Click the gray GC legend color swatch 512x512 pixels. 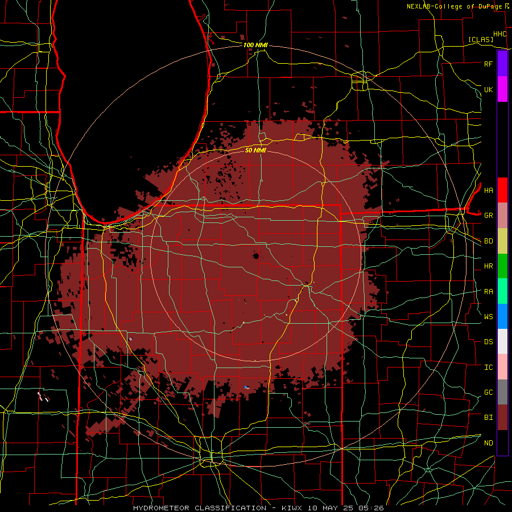(502, 392)
